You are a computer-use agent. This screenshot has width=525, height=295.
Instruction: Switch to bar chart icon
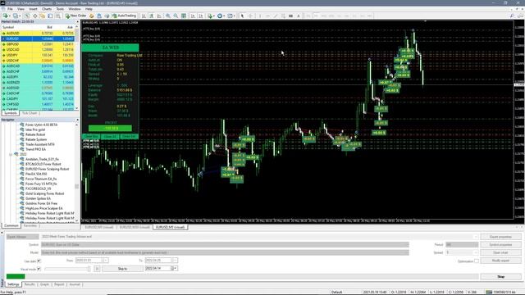pyautogui.click(x=144, y=16)
